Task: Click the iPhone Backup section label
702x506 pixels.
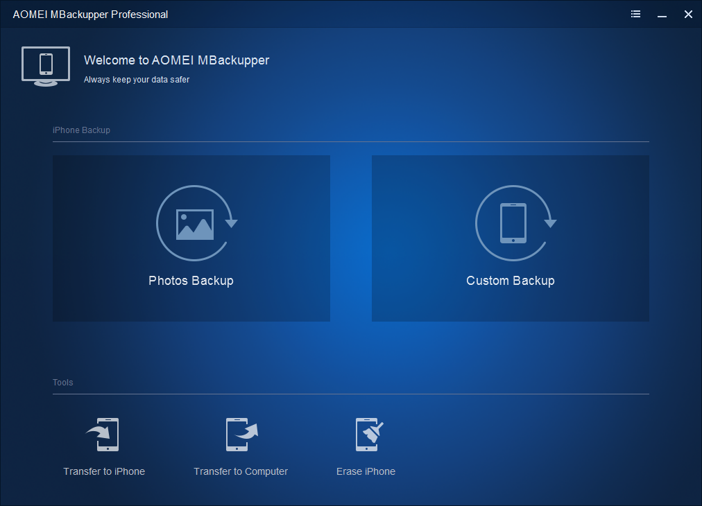Action: 81,130
